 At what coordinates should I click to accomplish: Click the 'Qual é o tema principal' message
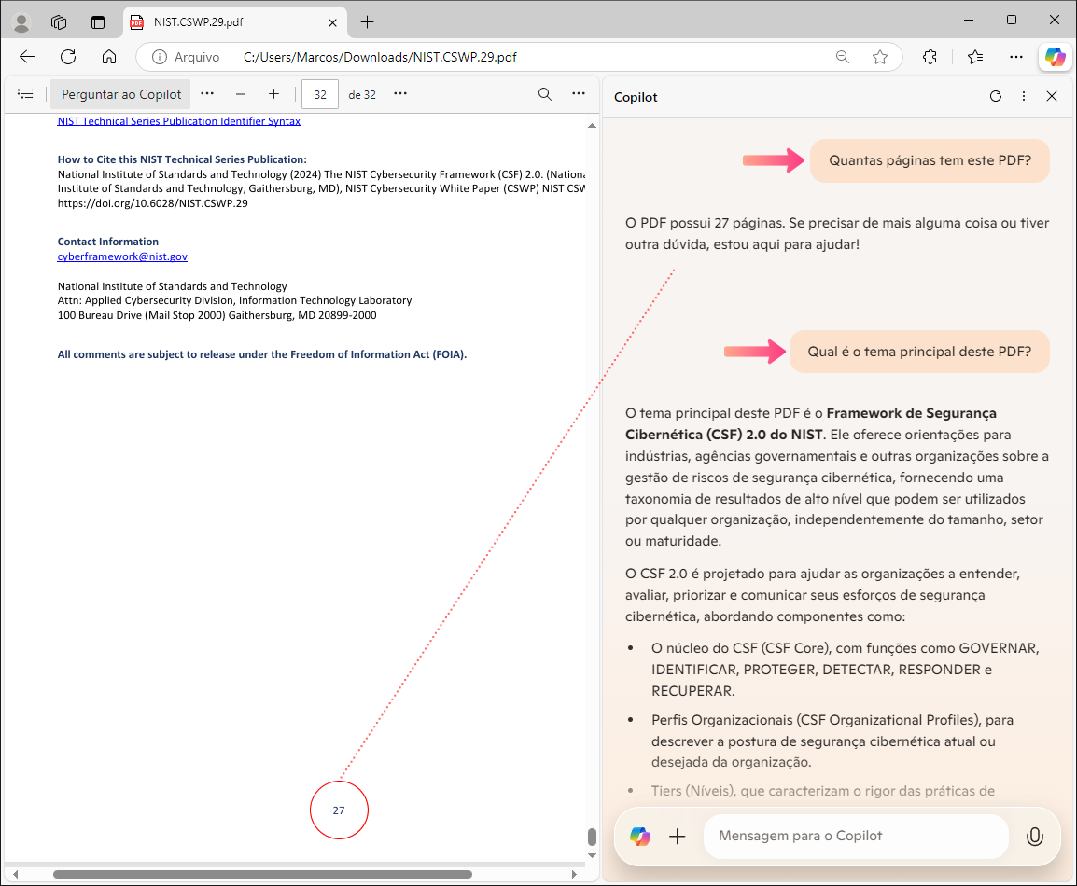(x=919, y=352)
